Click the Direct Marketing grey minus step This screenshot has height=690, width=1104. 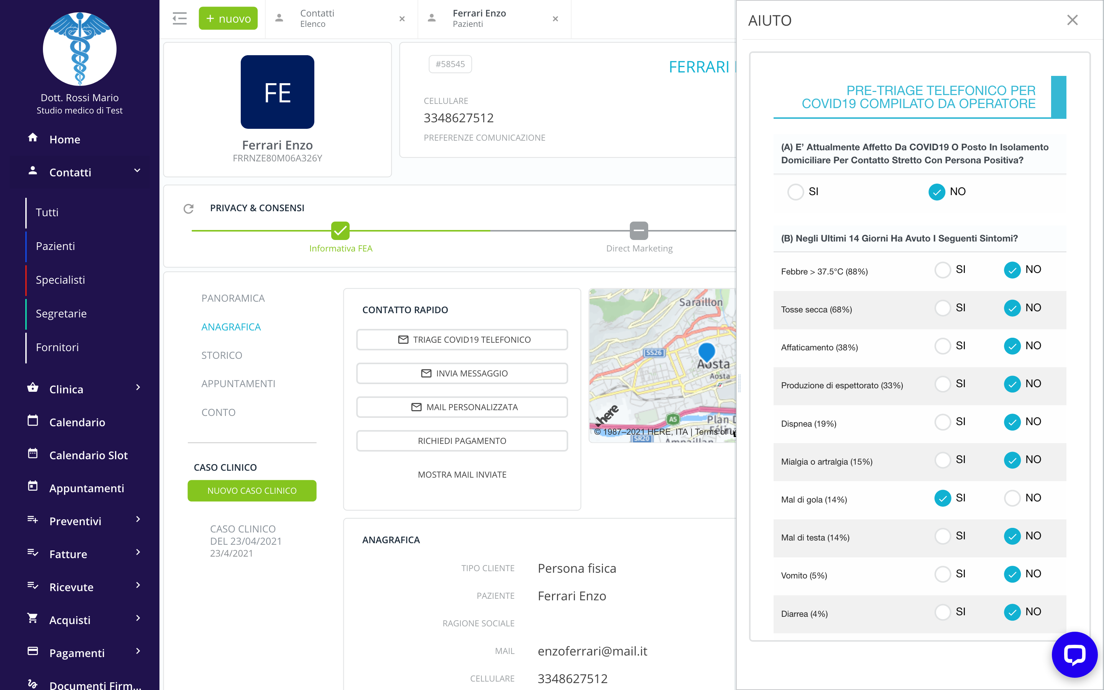coord(639,231)
